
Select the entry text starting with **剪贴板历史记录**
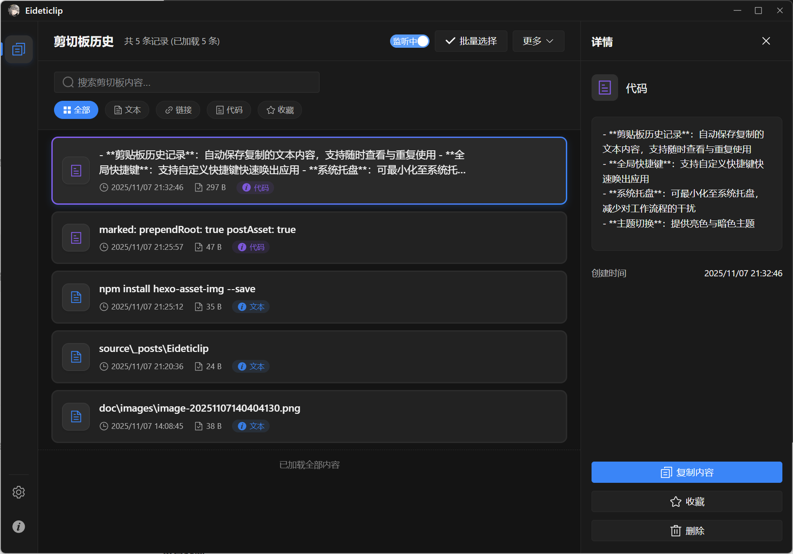click(x=282, y=162)
